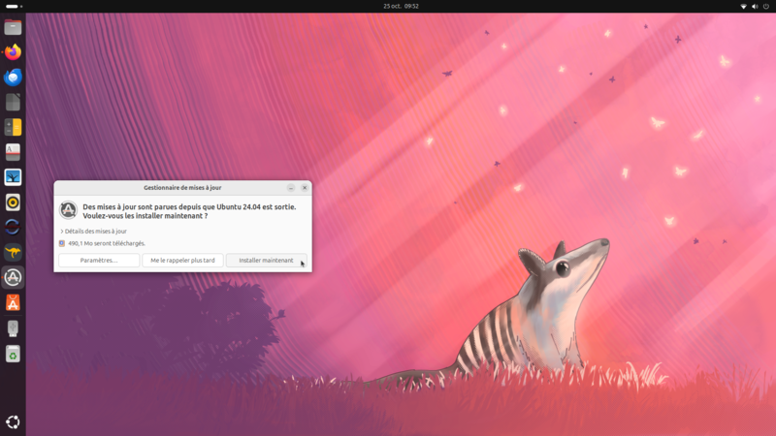The image size is (776, 436).
Task: Click the 'Gestionnaire de mises à jour' title
Action: pos(182,188)
